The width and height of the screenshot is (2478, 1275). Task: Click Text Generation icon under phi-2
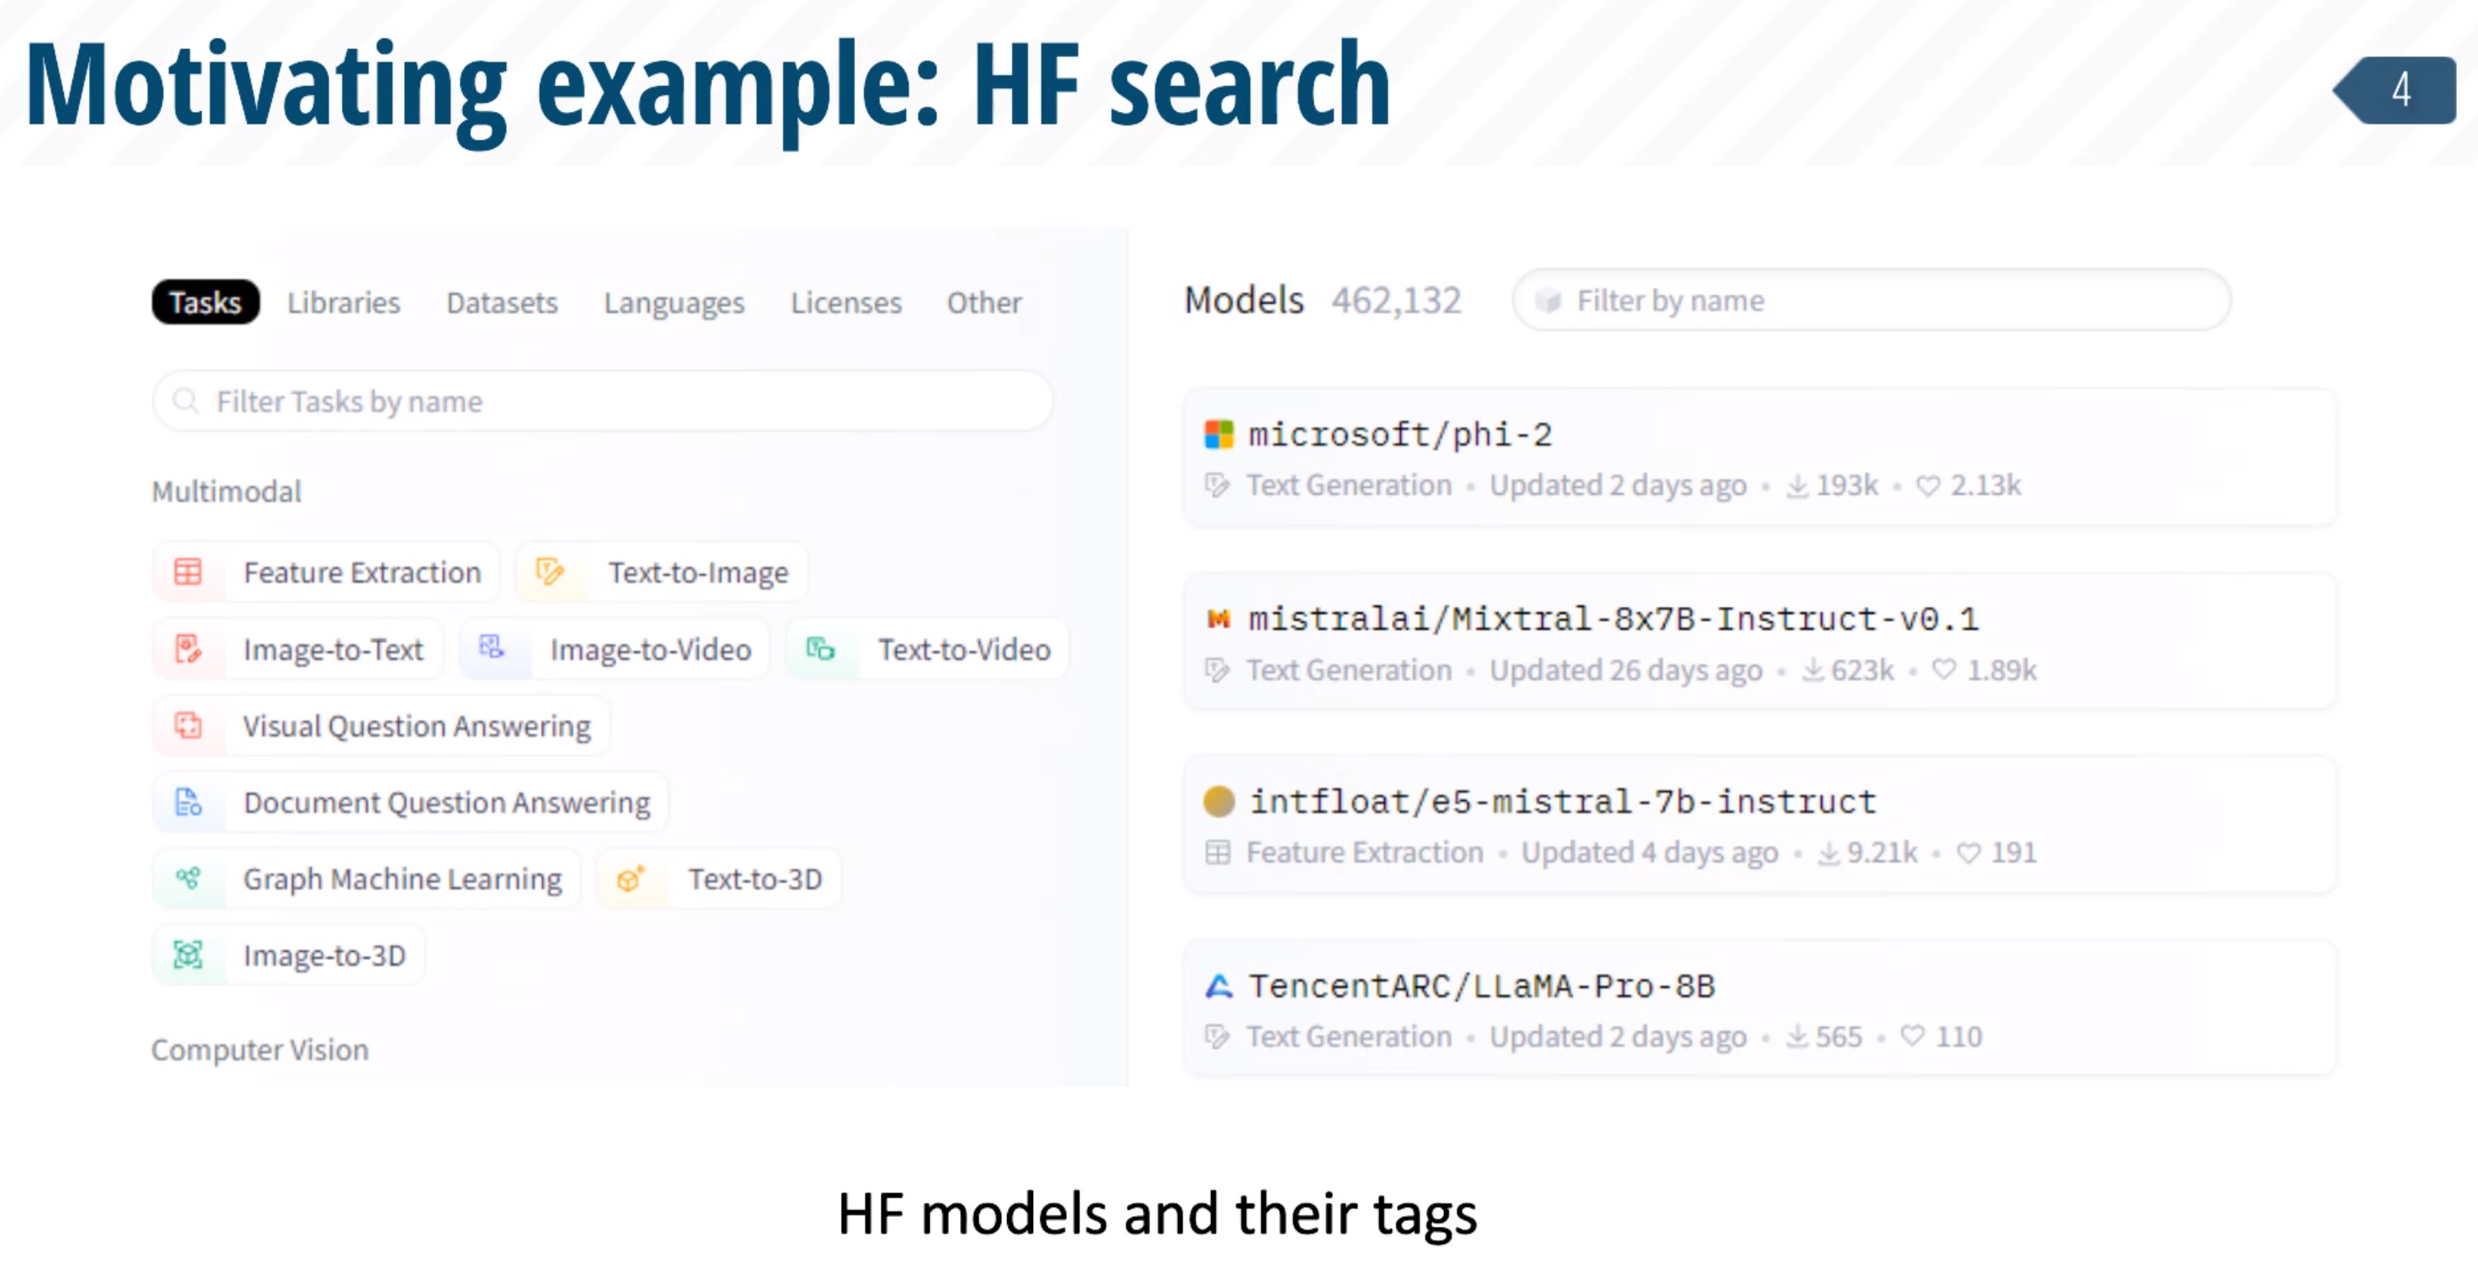coord(1217,486)
